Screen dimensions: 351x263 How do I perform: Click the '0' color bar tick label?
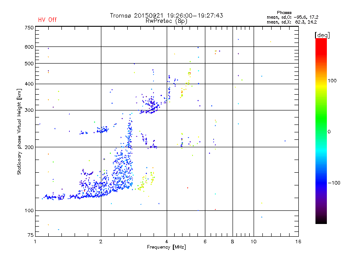(329, 131)
